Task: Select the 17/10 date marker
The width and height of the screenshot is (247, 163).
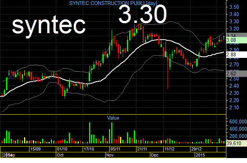Action: (89, 149)
